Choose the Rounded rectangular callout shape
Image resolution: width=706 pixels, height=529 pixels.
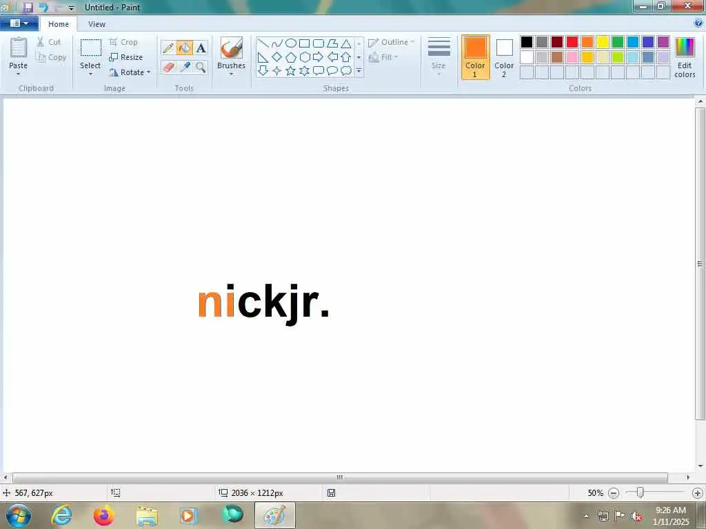(319, 71)
